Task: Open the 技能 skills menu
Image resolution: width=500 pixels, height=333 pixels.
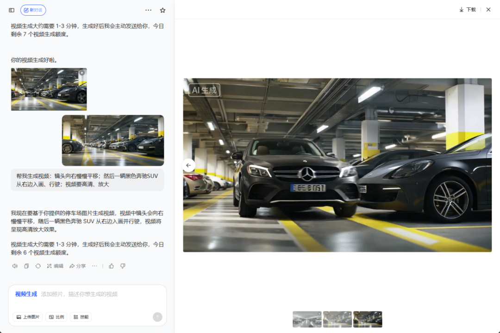Action: tap(81, 317)
